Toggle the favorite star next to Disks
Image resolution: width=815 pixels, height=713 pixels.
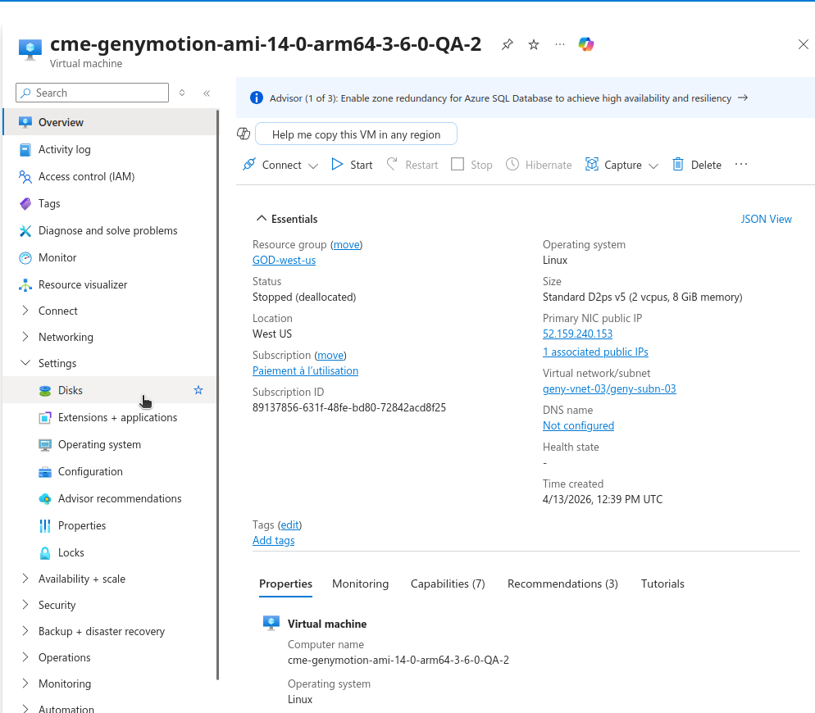[x=198, y=390]
